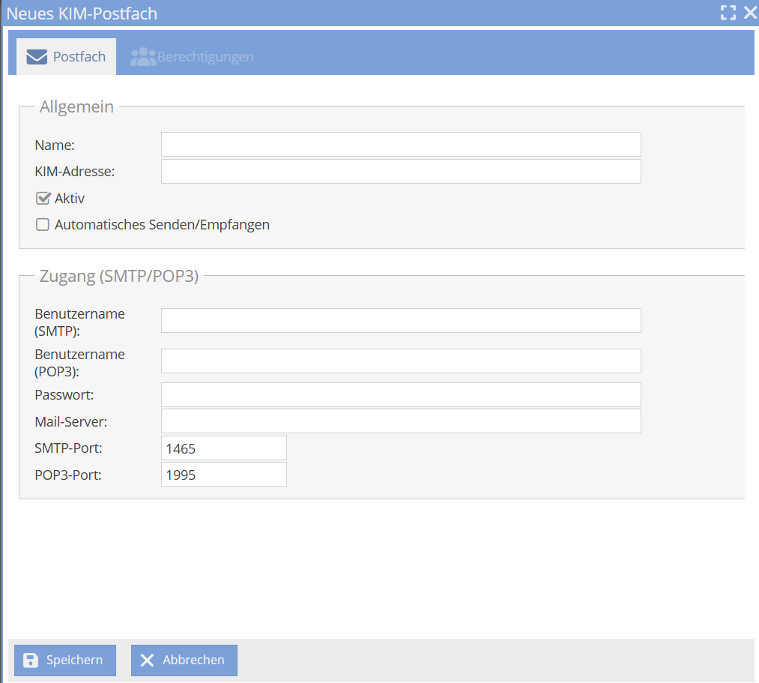Click the SMTP-Port label text

(68, 448)
